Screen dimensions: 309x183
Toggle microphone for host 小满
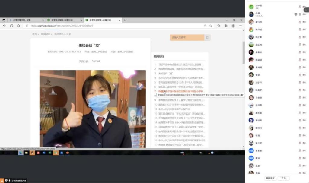click(300, 14)
